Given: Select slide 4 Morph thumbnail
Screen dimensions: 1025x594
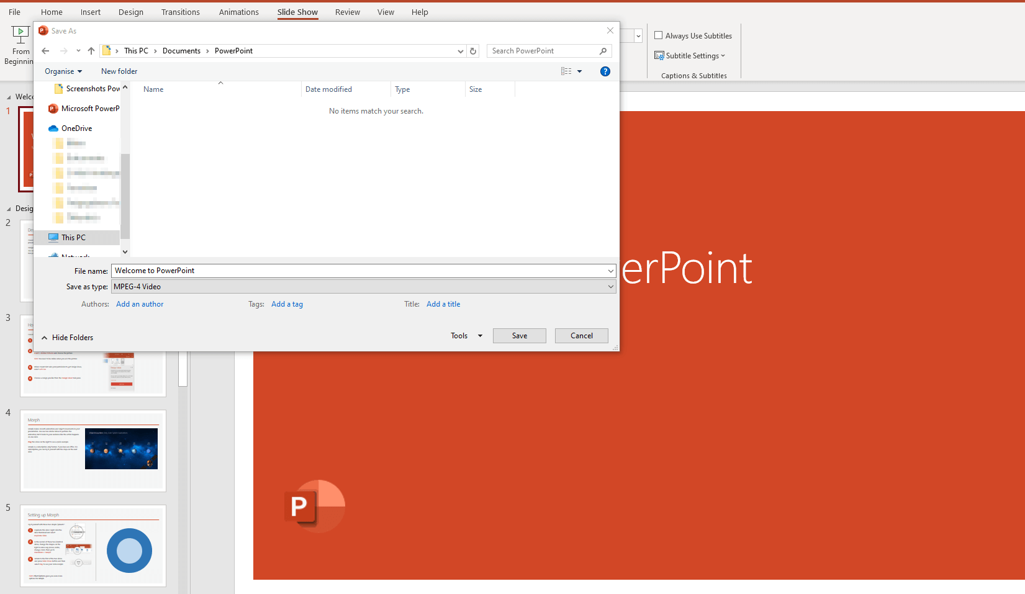Looking at the screenshot, I should click(x=93, y=451).
